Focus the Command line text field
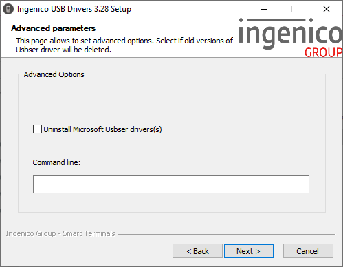 pos(171,184)
